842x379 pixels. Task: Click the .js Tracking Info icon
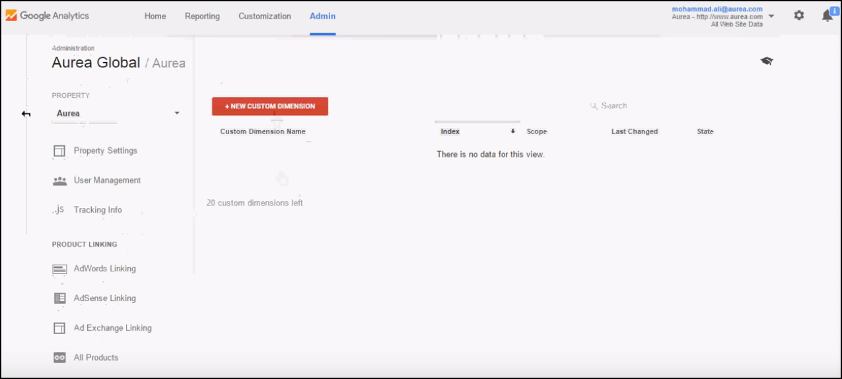point(59,209)
